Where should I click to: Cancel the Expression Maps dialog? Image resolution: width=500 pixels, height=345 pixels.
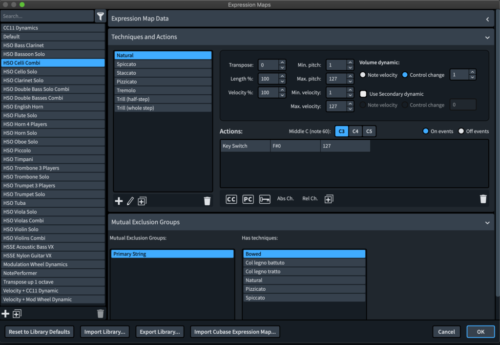pyautogui.click(x=446, y=332)
